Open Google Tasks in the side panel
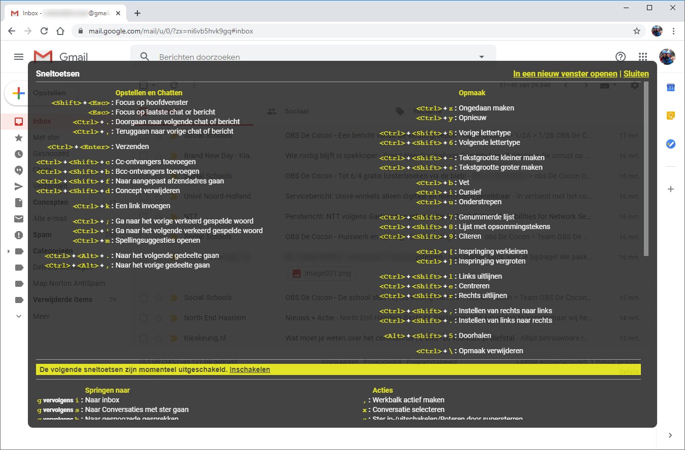685x450 pixels. click(670, 144)
